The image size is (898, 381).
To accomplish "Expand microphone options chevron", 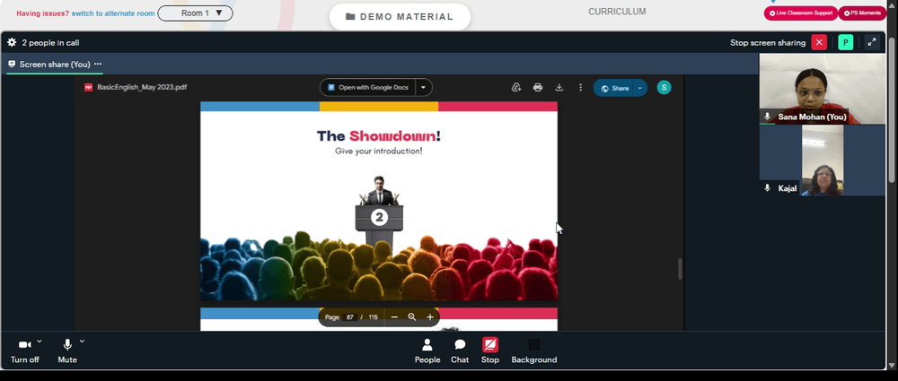I will point(82,342).
